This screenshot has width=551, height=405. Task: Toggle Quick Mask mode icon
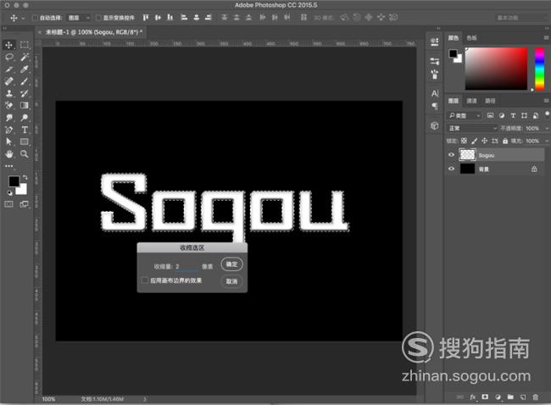(x=8, y=204)
